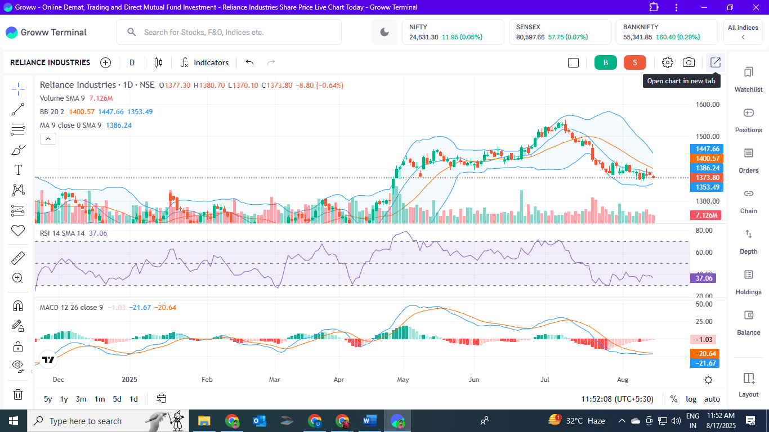This screenshot has width=769, height=432.
Task: Activate the Zoom In tool
Action: pos(18,277)
